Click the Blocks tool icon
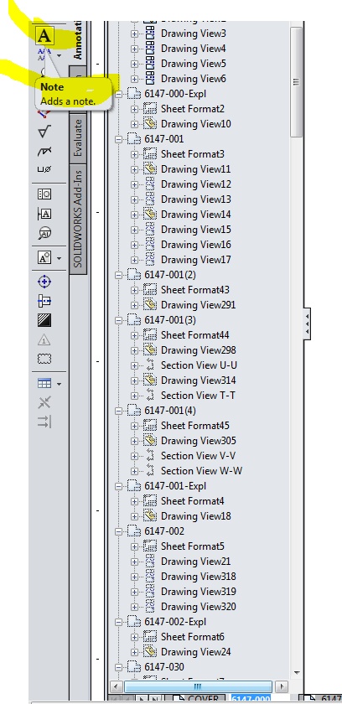 (44, 258)
